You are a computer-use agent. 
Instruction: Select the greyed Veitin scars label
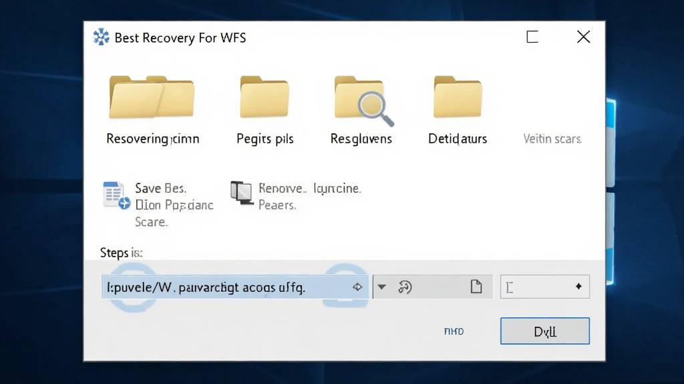coord(552,139)
